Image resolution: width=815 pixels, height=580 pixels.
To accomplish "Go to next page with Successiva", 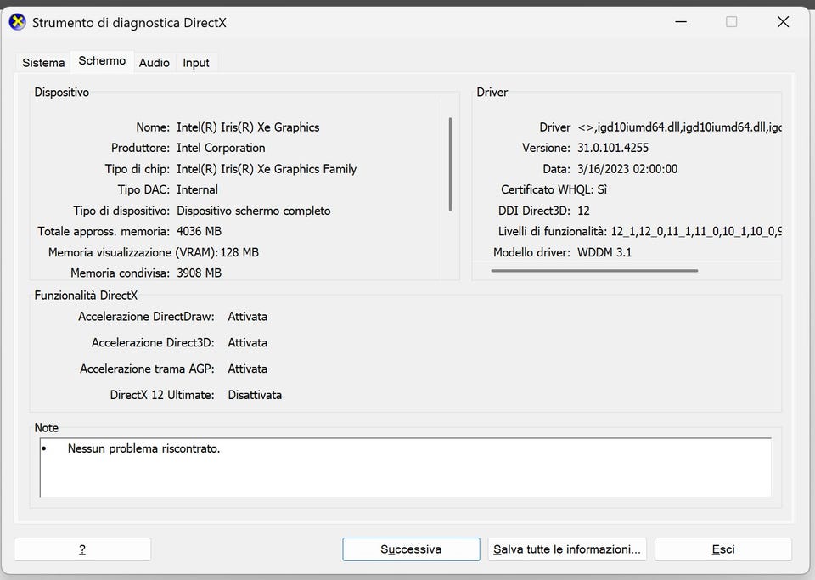I will [x=411, y=549].
